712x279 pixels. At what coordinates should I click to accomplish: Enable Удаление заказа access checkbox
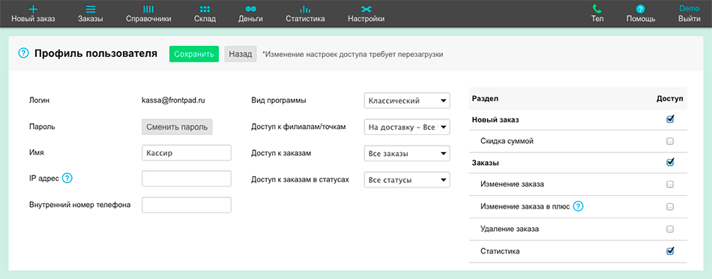pyautogui.click(x=670, y=229)
